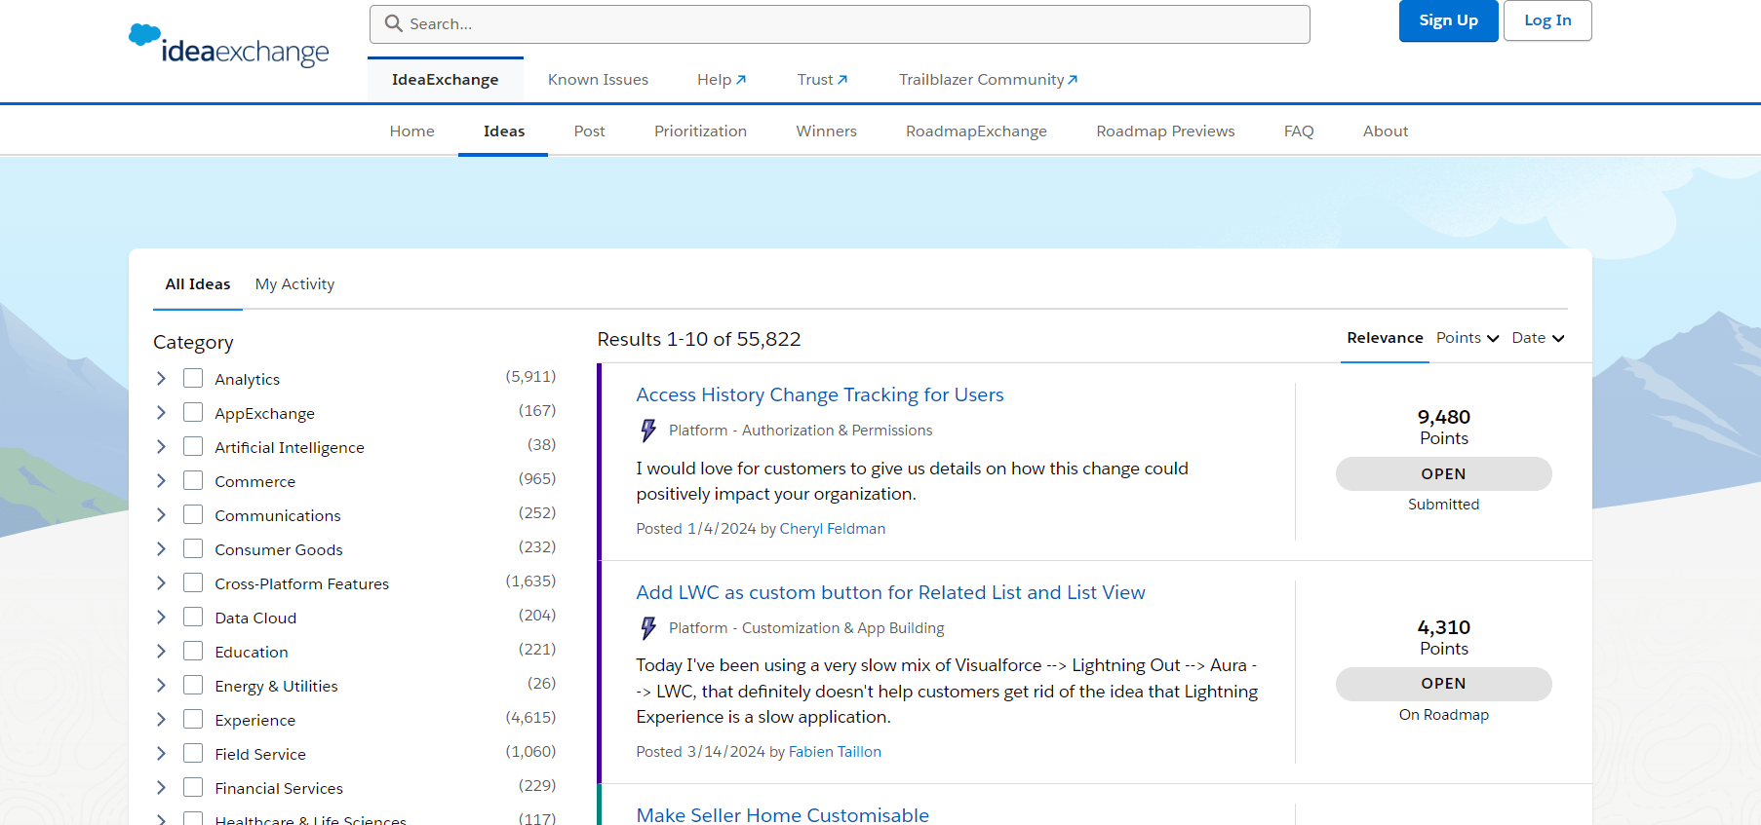1761x825 pixels.
Task: Go to the Post nav item
Action: tap(589, 131)
